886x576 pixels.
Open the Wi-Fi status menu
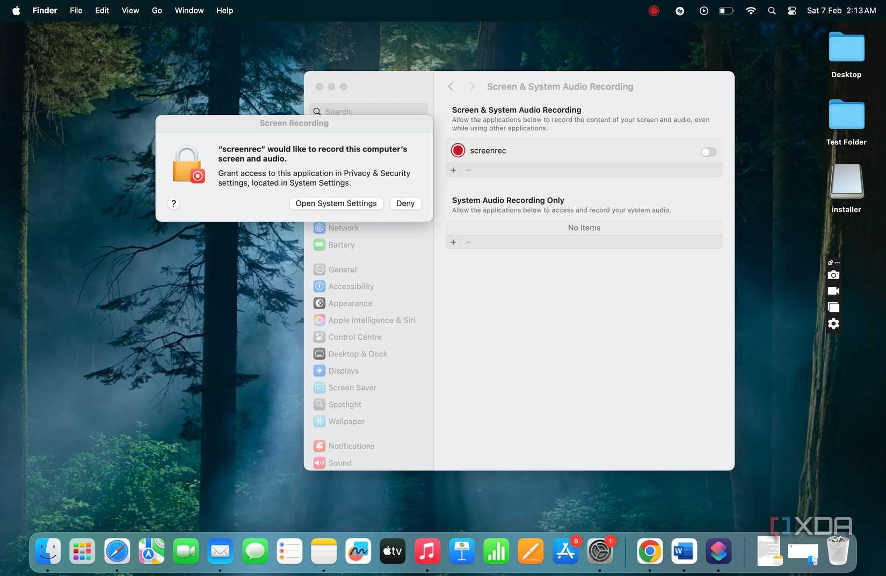(x=751, y=11)
